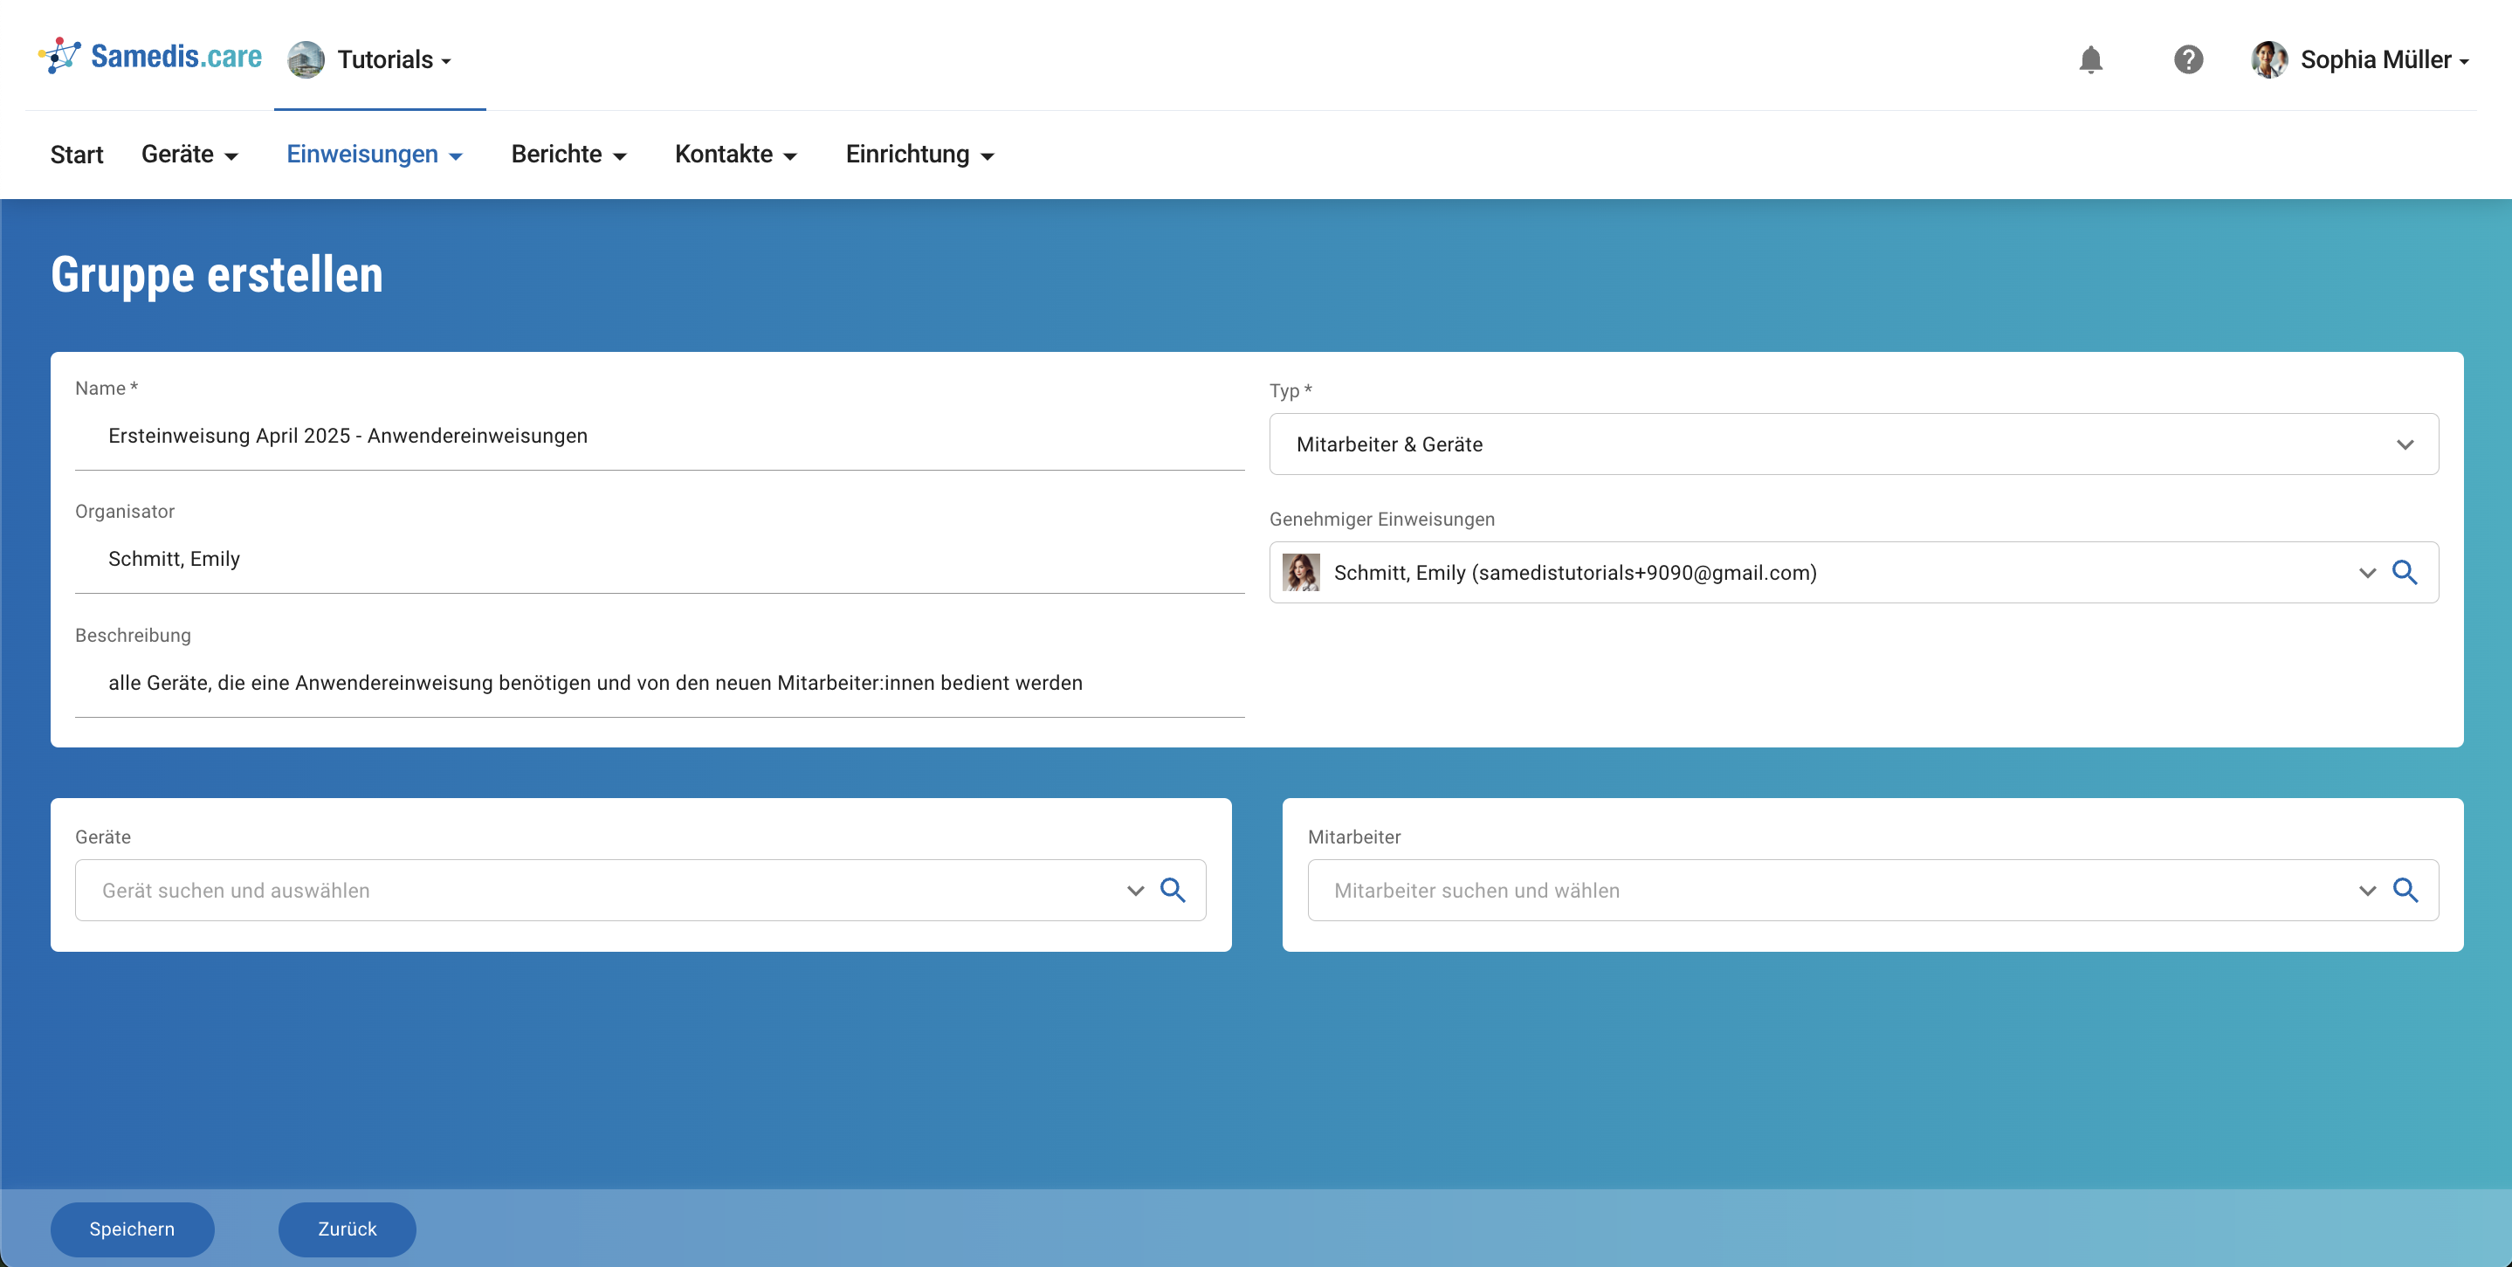
Task: Go to the Start page
Action: point(76,154)
